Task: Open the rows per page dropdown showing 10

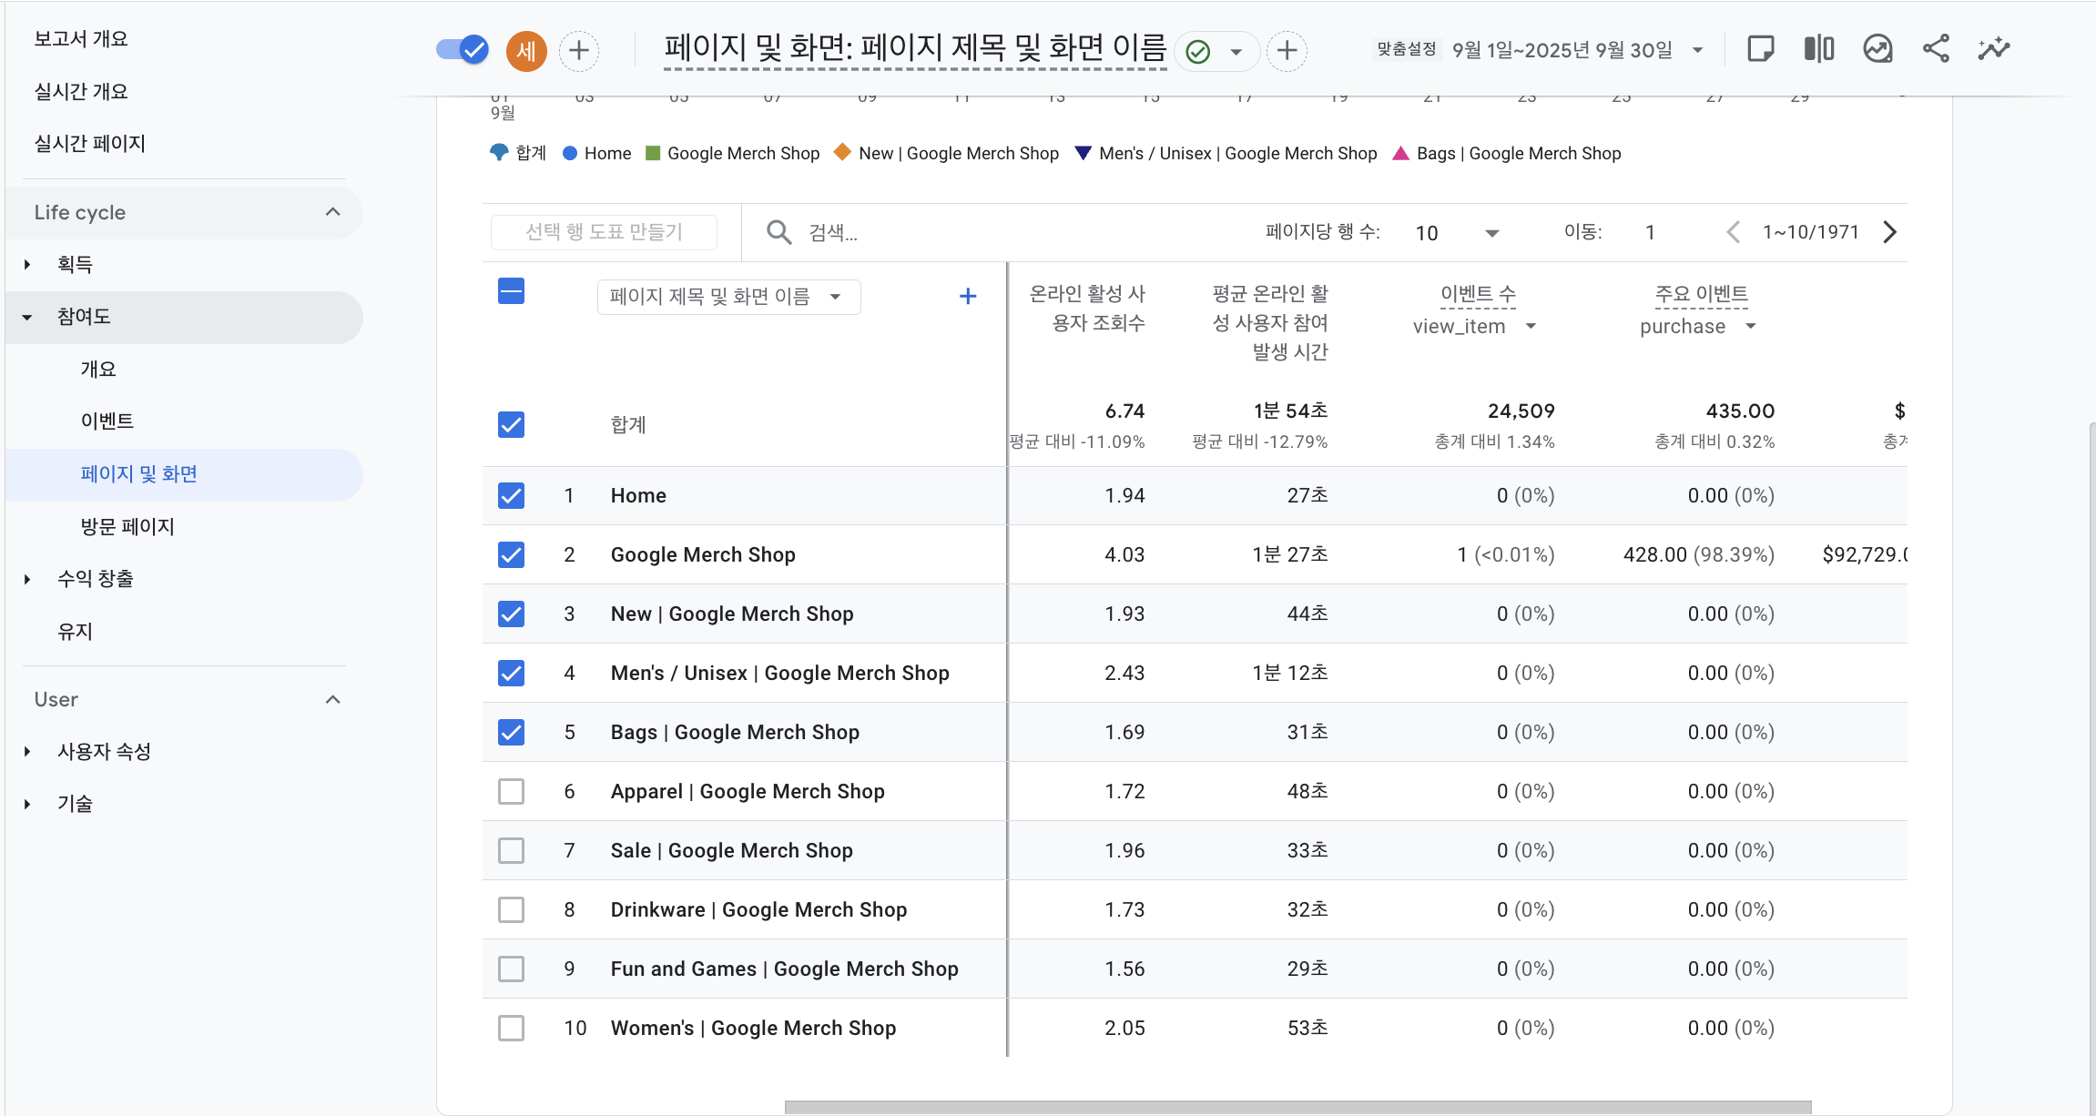Action: point(1457,233)
